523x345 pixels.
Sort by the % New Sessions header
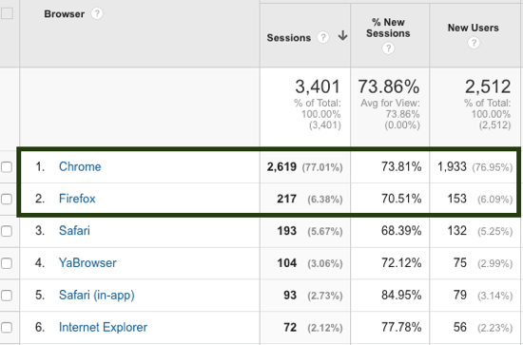388,28
